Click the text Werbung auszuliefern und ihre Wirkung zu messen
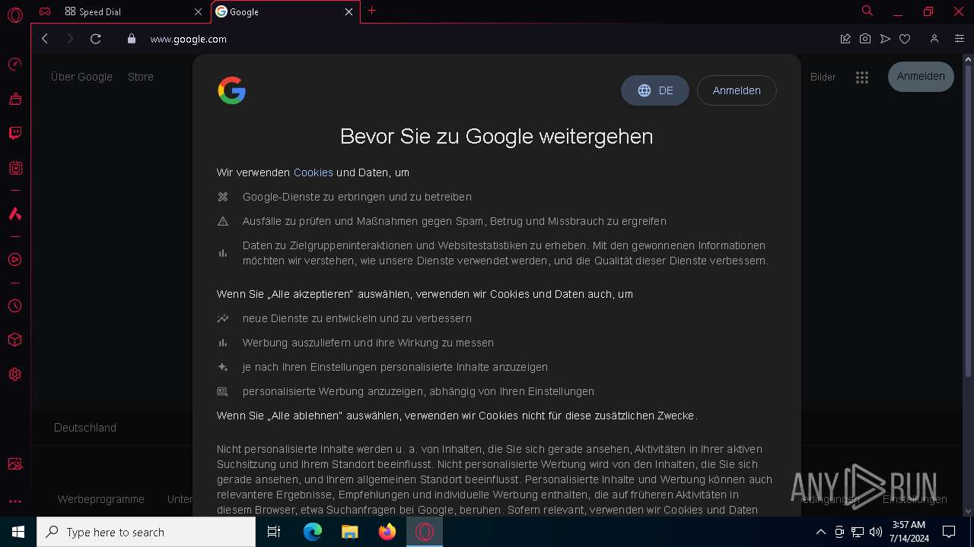This screenshot has height=547, width=974. pyautogui.click(x=368, y=343)
